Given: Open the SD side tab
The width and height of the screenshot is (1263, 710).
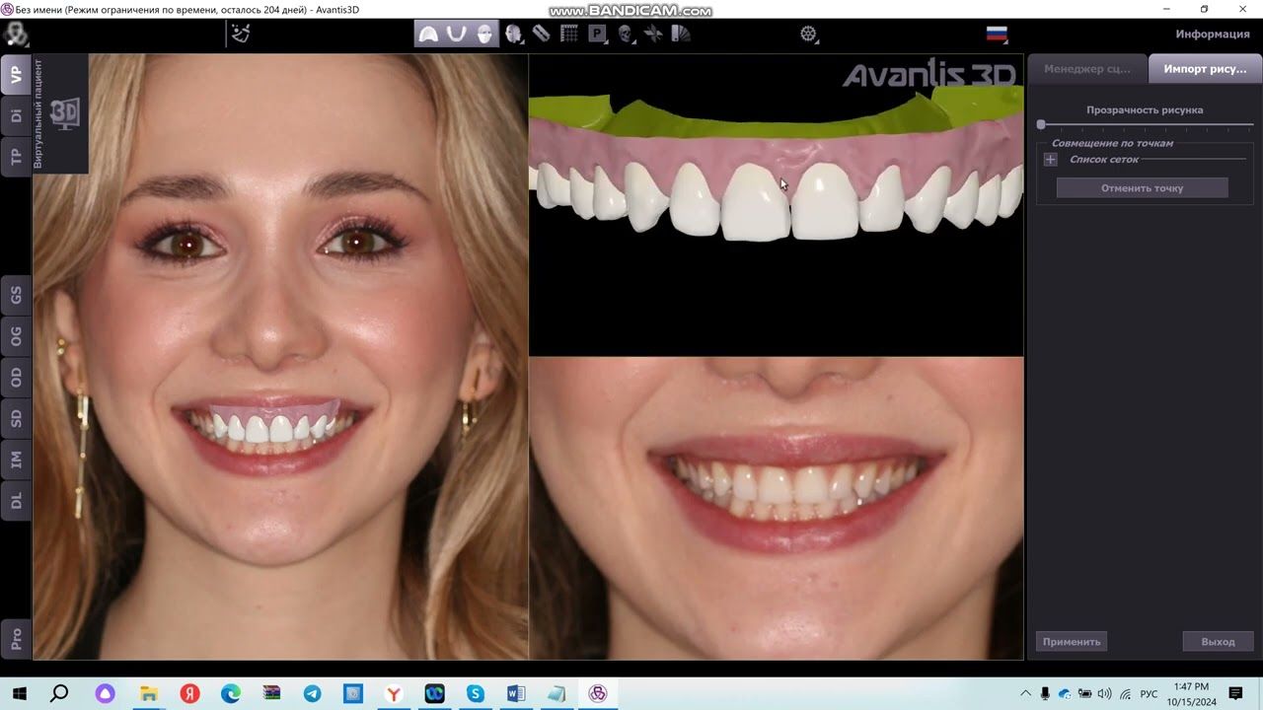Looking at the screenshot, I should point(16,417).
